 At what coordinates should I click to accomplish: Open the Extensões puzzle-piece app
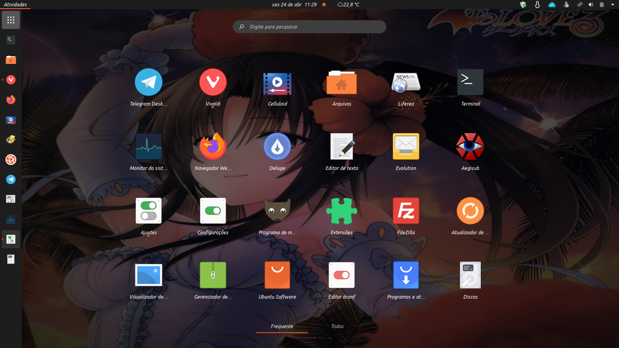click(342, 211)
